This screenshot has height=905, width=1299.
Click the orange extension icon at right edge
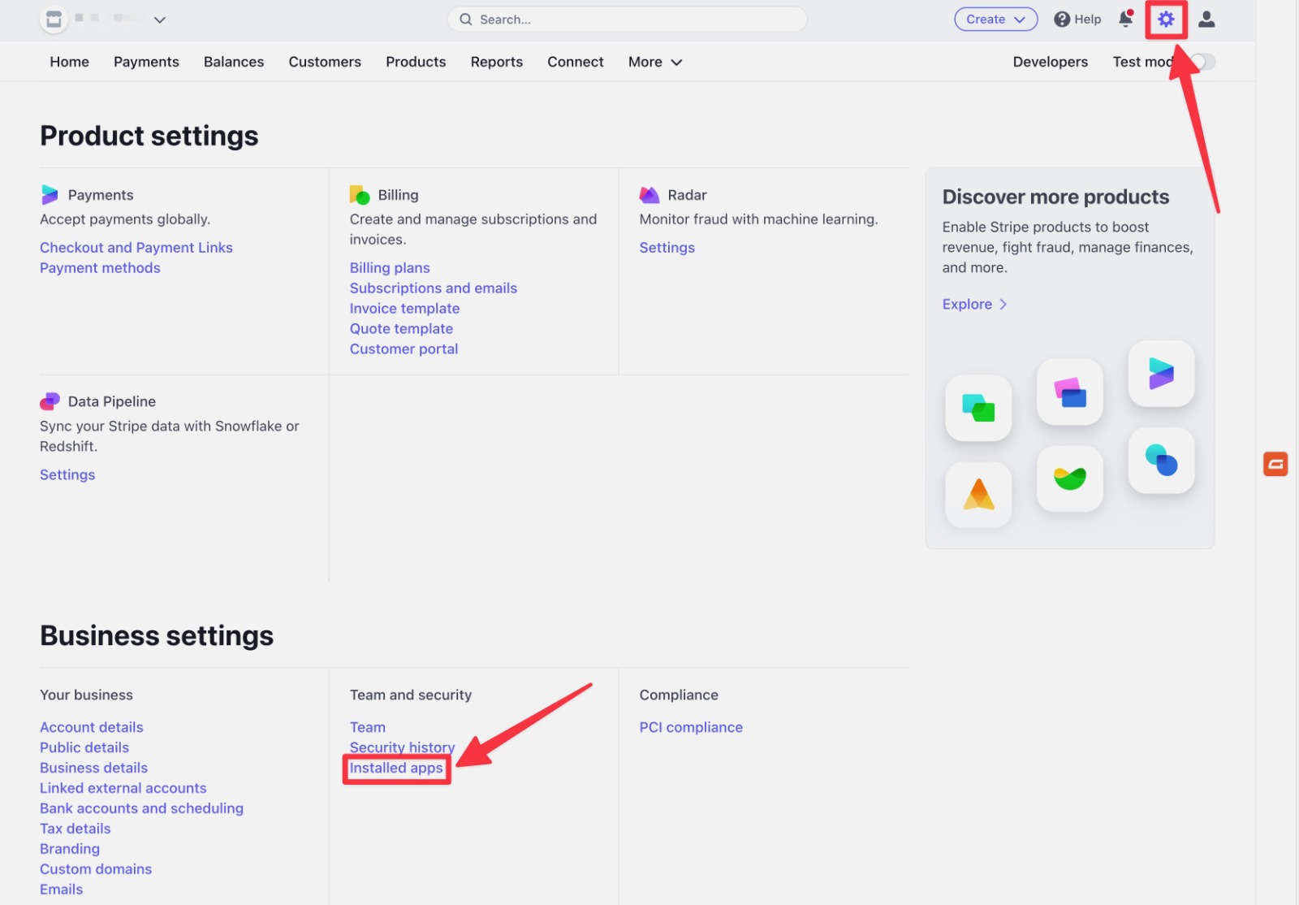[1275, 464]
